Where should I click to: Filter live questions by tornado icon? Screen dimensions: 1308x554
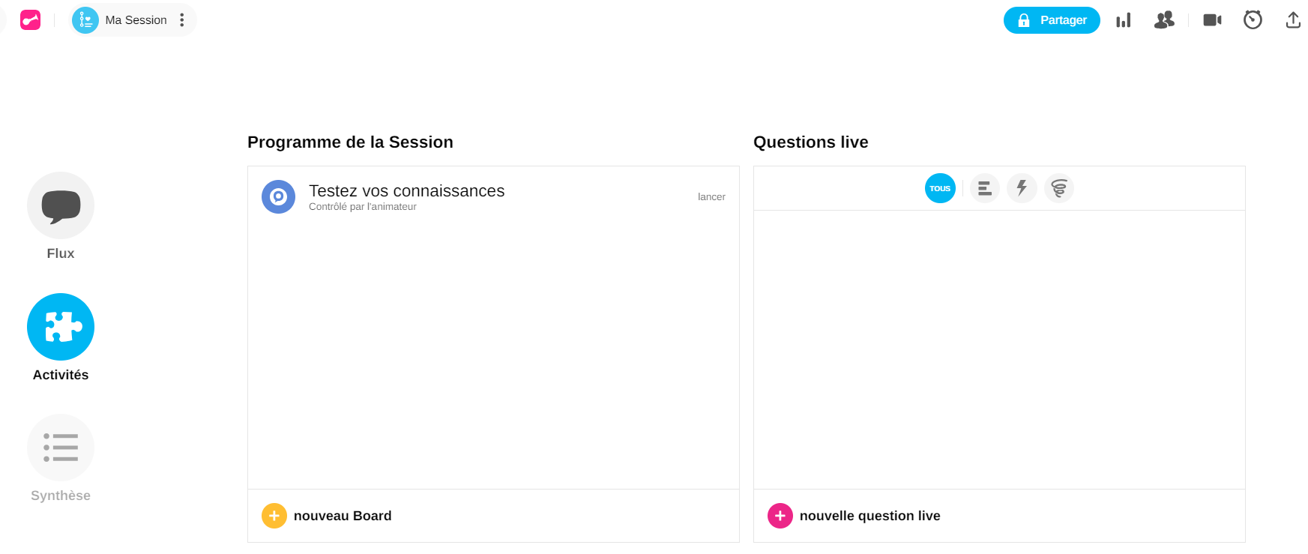pos(1059,188)
